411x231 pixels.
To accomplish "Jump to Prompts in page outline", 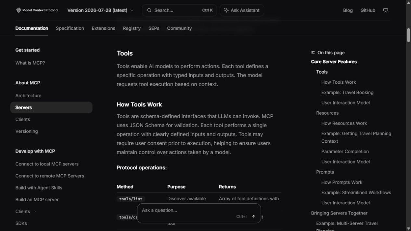I will coord(325,172).
